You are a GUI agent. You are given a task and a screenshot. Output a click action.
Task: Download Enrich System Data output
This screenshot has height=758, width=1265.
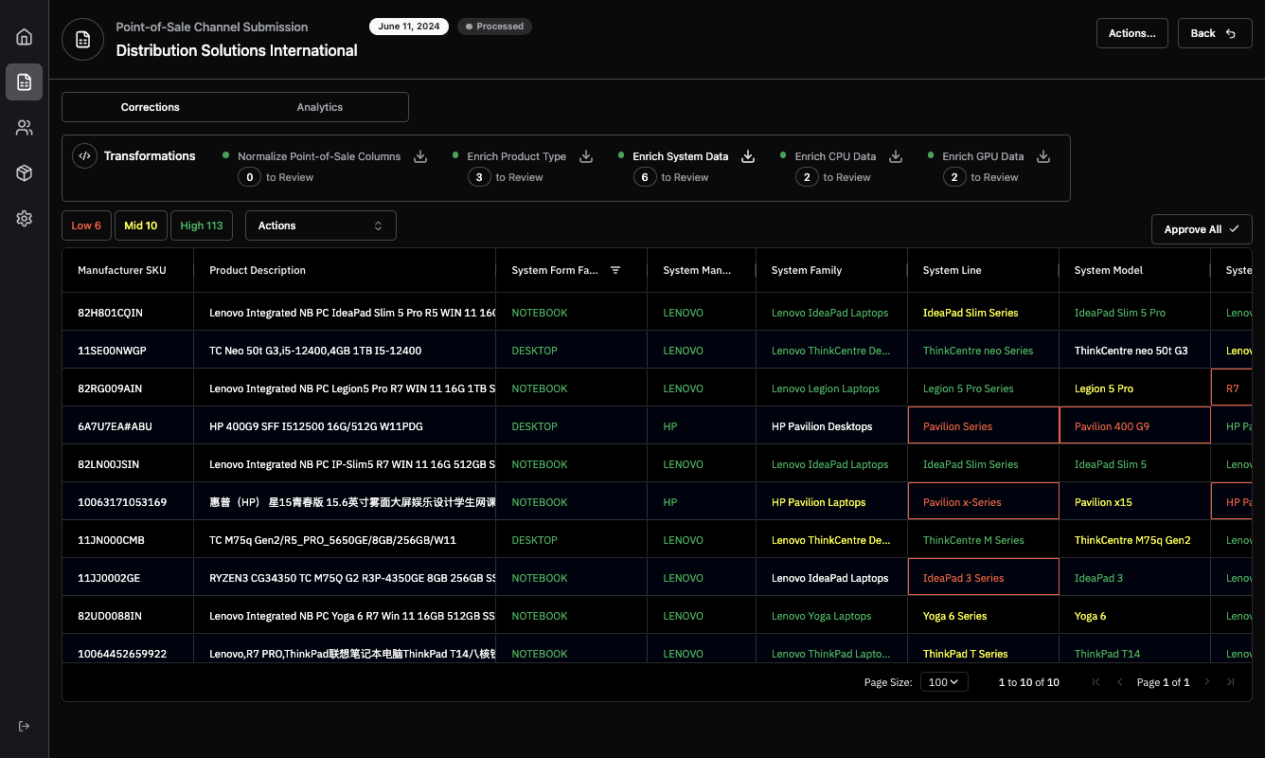coord(748,156)
